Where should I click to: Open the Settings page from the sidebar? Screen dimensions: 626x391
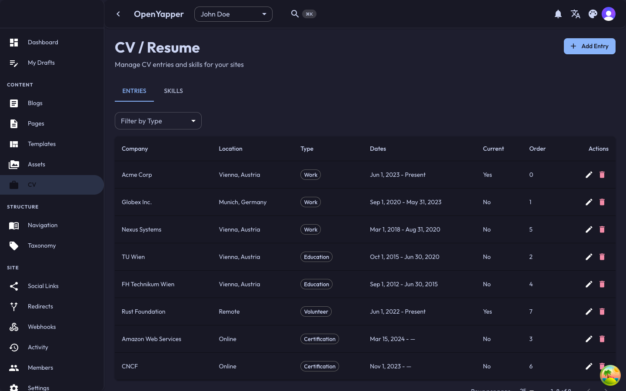38,387
